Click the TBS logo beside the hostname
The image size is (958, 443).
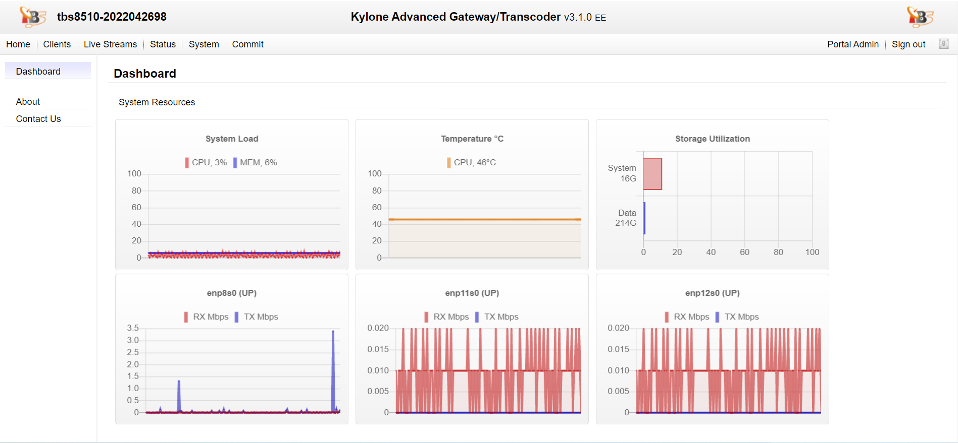click(32, 17)
